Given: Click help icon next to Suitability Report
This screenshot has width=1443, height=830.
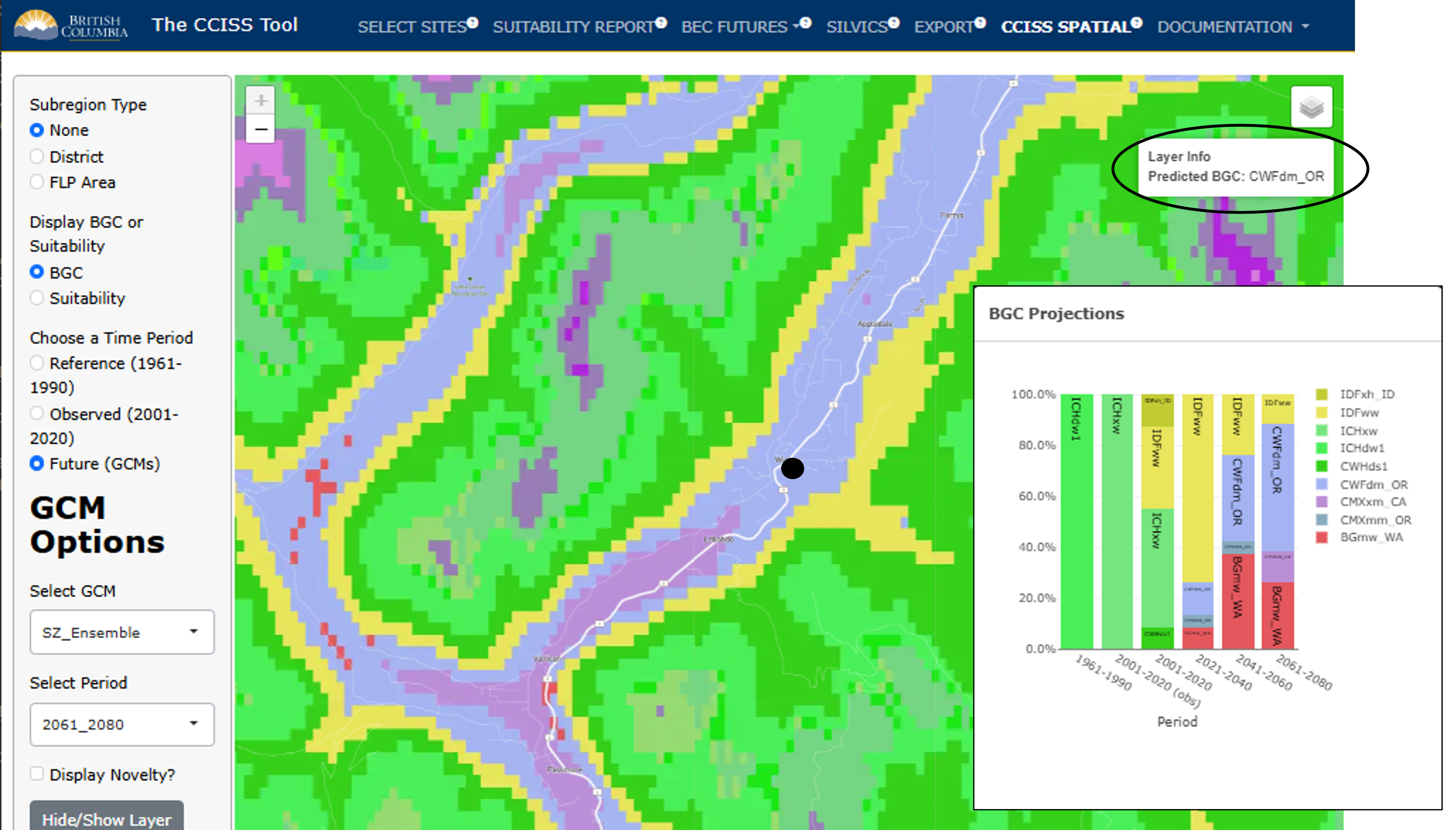Looking at the screenshot, I should coord(661,23).
